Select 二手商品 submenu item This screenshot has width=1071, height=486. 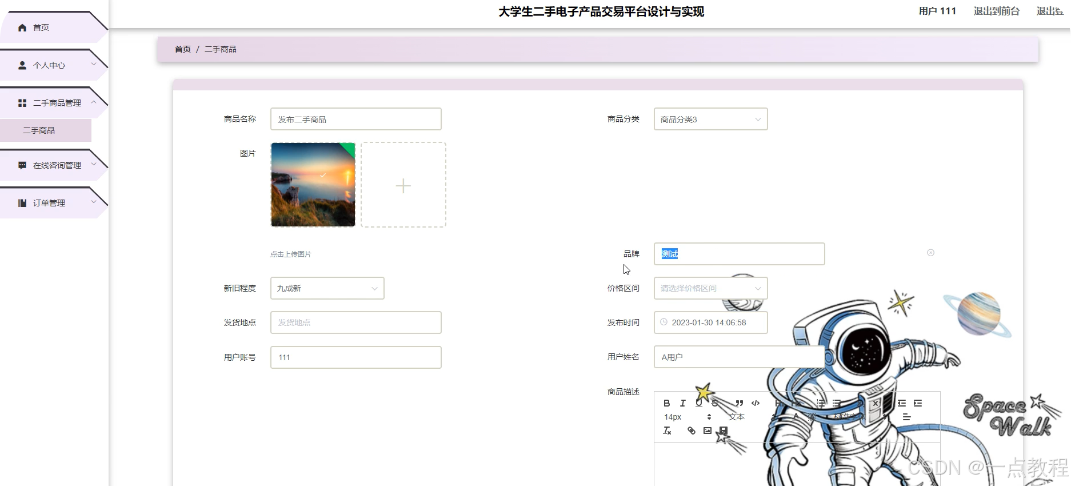pyautogui.click(x=46, y=130)
